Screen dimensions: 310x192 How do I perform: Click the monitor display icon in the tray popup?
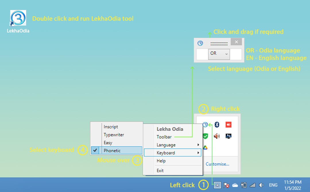pos(228,136)
